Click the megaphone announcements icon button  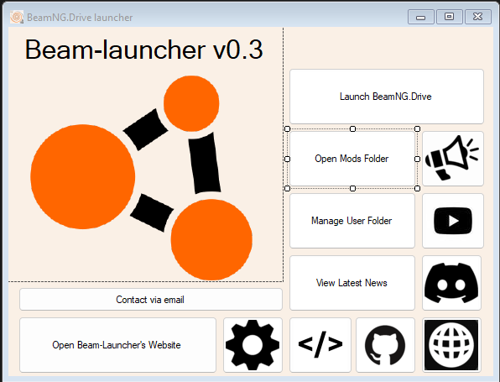point(453,159)
